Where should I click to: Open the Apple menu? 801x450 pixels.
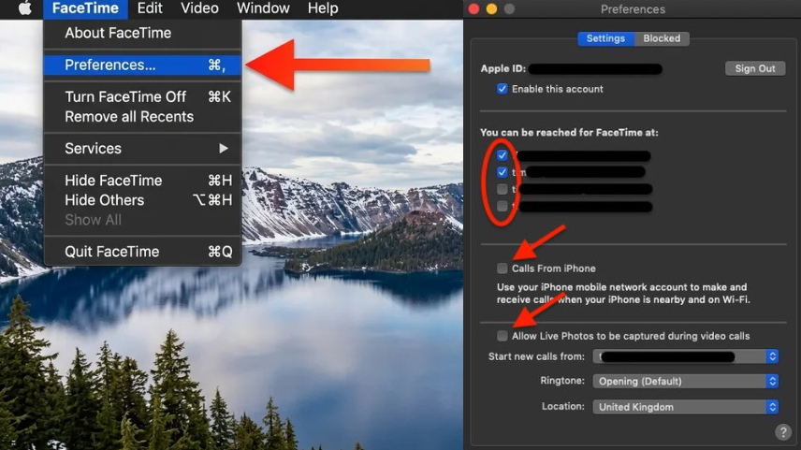coord(25,8)
